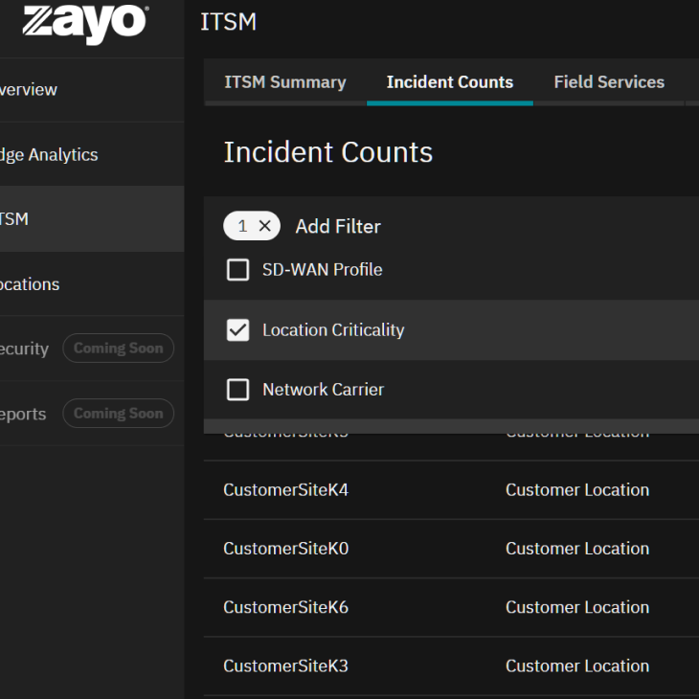
Task: Click Customer Location in CustomerSiteK0 row
Action: pos(577,549)
